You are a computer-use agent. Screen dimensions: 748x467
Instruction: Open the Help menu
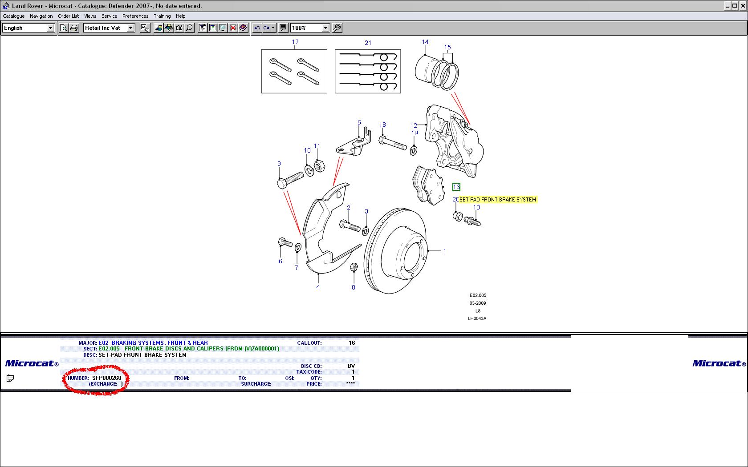[x=180, y=16]
